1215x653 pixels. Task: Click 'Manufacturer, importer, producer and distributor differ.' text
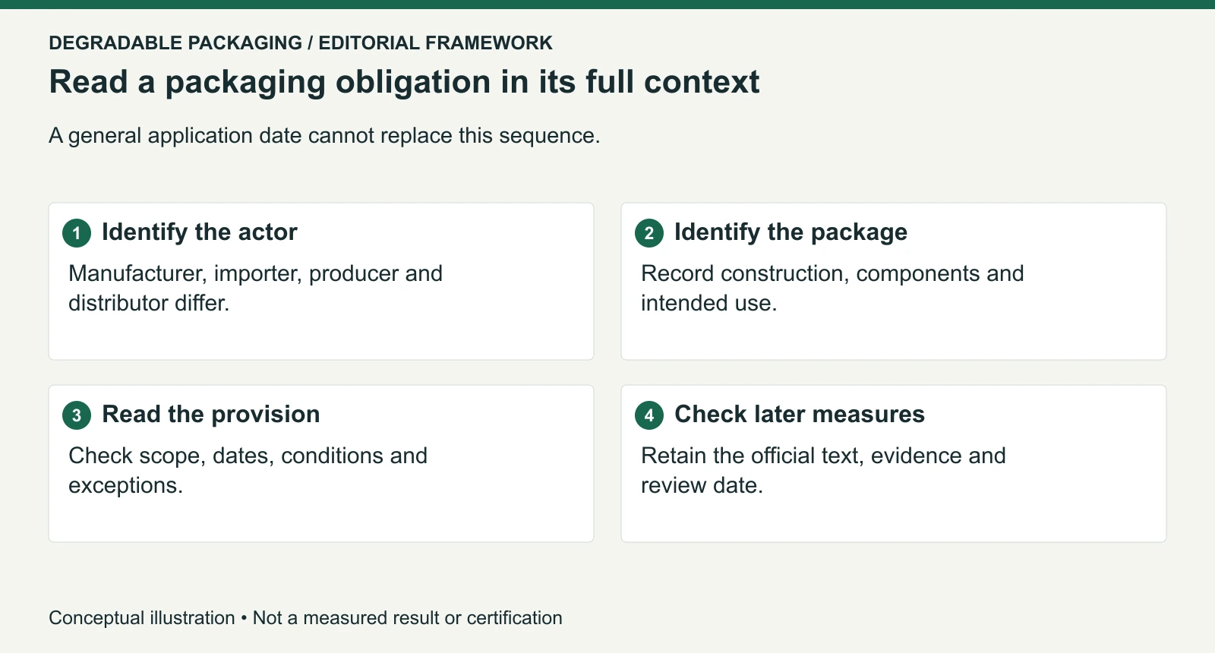pyautogui.click(x=255, y=289)
